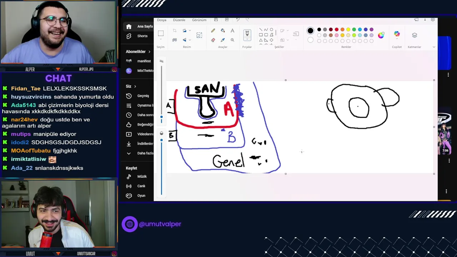Open Geçmiş in YouTube sidebar
The height and width of the screenshot is (257, 457).
(x=139, y=96)
